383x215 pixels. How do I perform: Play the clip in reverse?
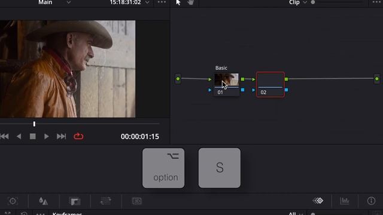[19, 136]
